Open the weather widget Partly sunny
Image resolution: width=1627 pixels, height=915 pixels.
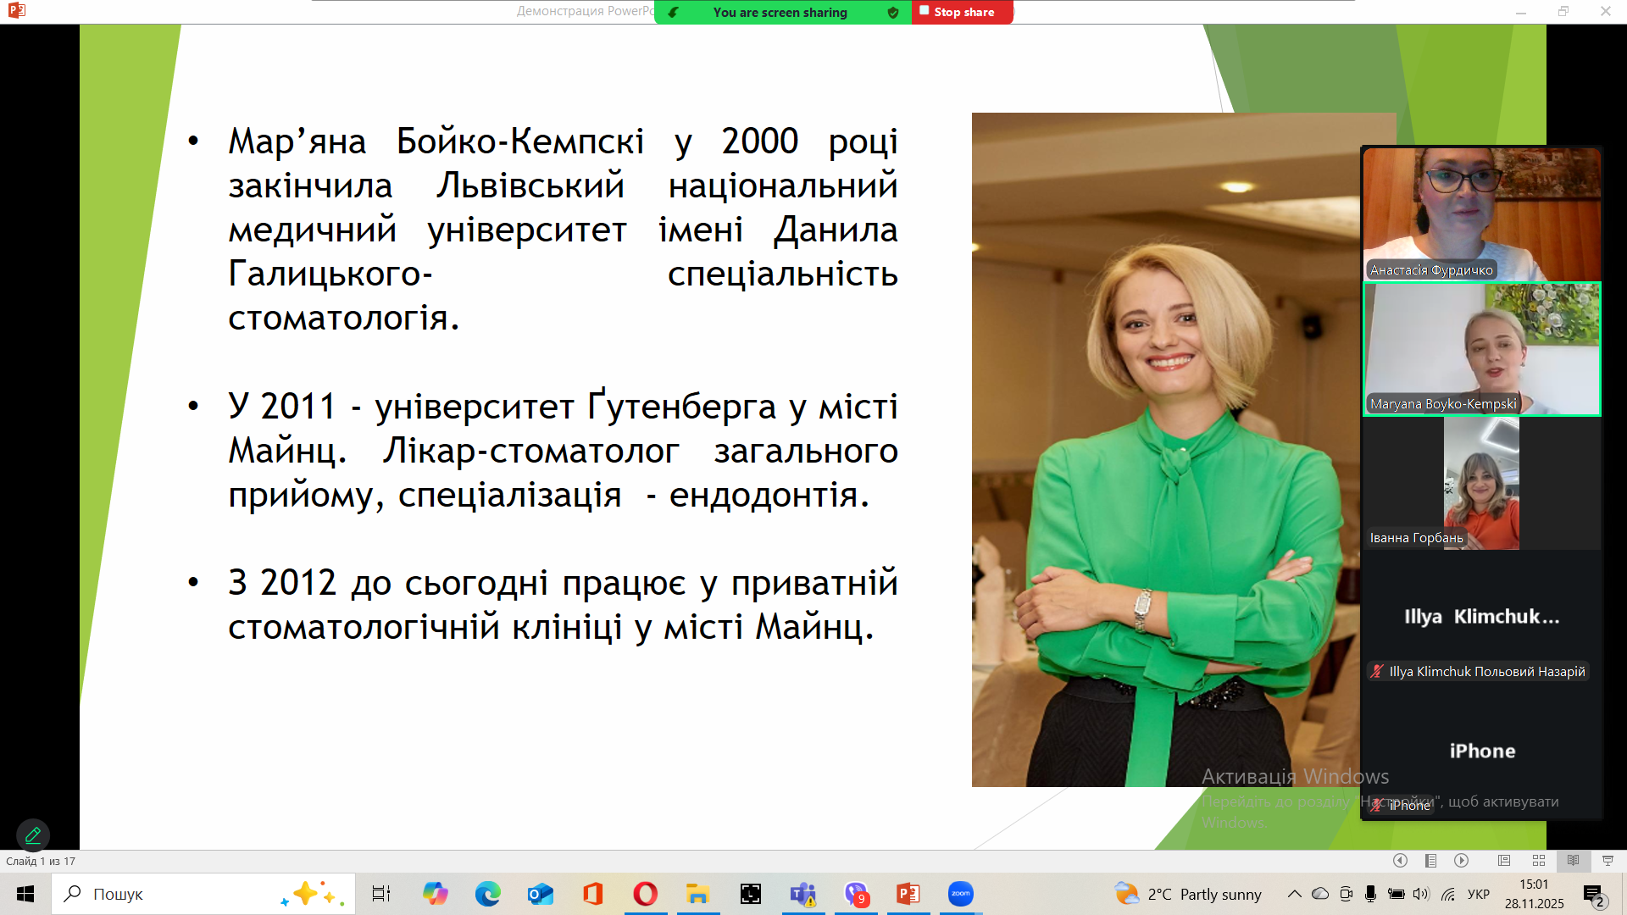1188,894
